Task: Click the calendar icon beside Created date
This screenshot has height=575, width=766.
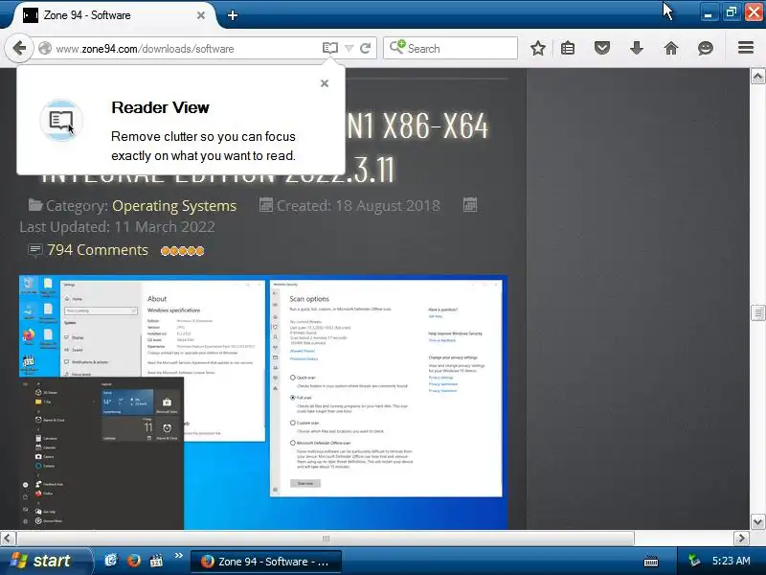Action: [266, 205]
